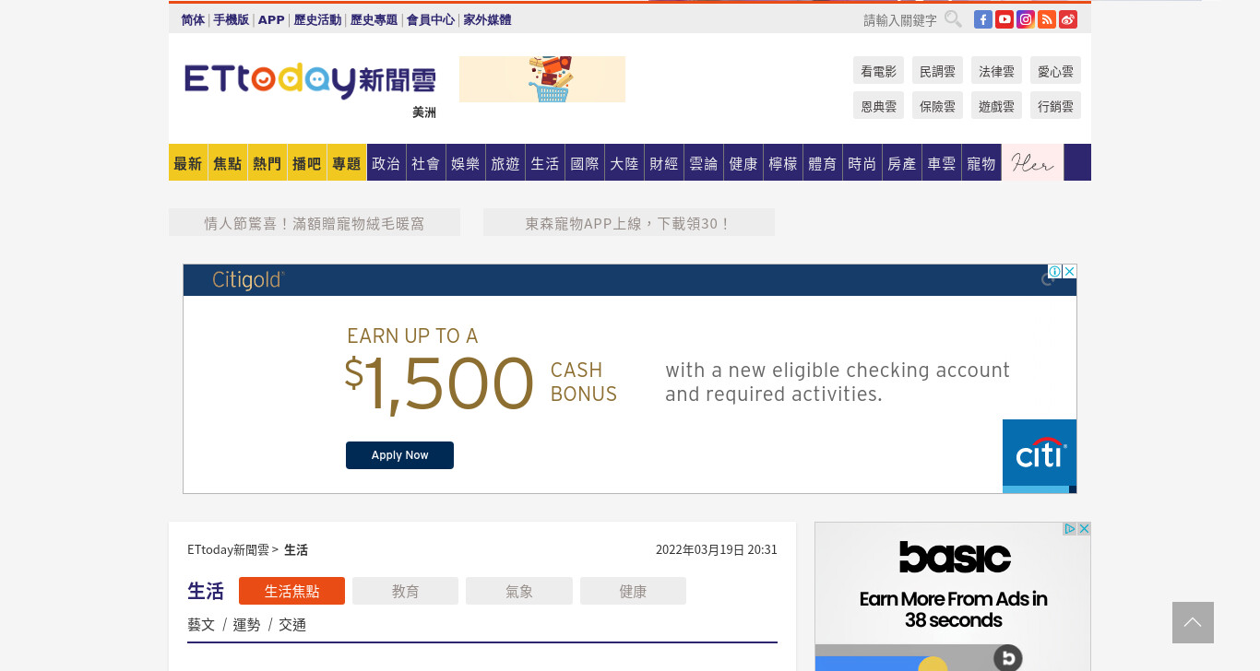Open 體育 news section
This screenshot has width=1260, height=671.
[x=823, y=162]
